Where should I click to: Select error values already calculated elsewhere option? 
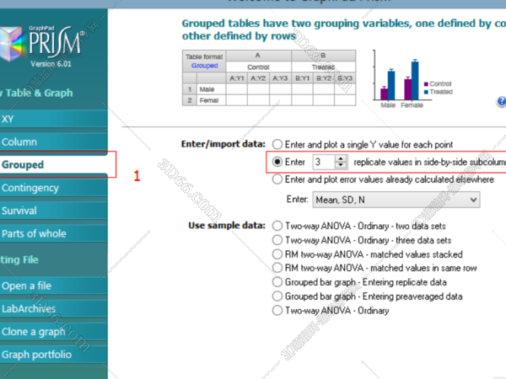tap(278, 179)
